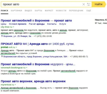Visit the prokat-m4.ru green URL
The width and height of the screenshot is (107, 94).
coord(8,47)
